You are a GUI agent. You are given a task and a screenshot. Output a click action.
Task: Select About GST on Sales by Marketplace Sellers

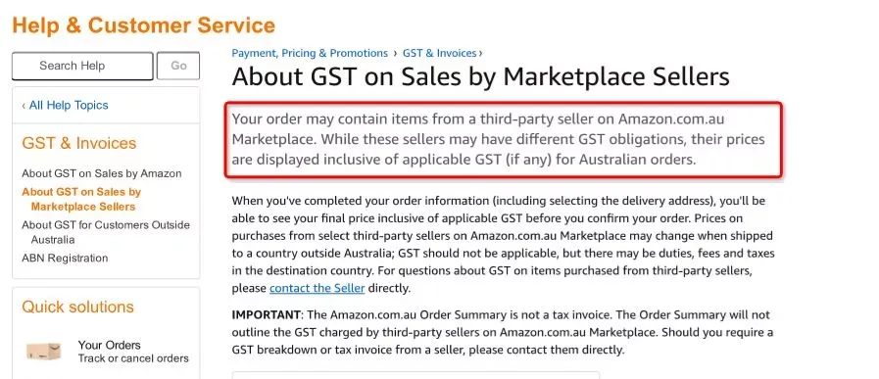tap(82, 199)
